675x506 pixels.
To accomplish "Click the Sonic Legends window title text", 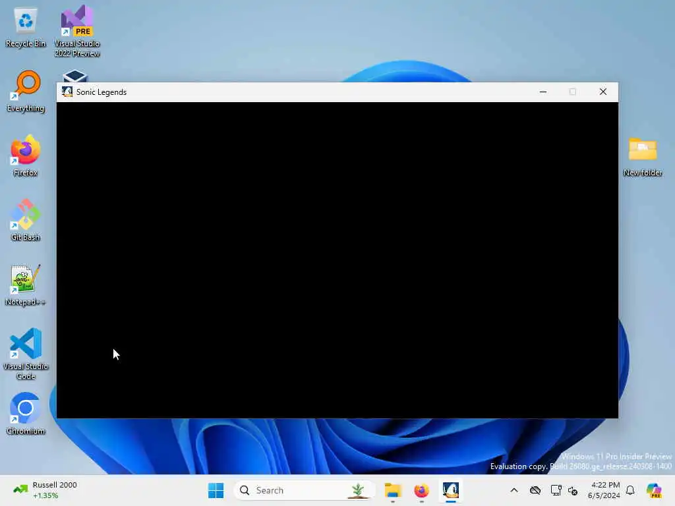I will 101,92.
